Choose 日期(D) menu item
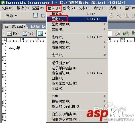 (x=77, y=78)
